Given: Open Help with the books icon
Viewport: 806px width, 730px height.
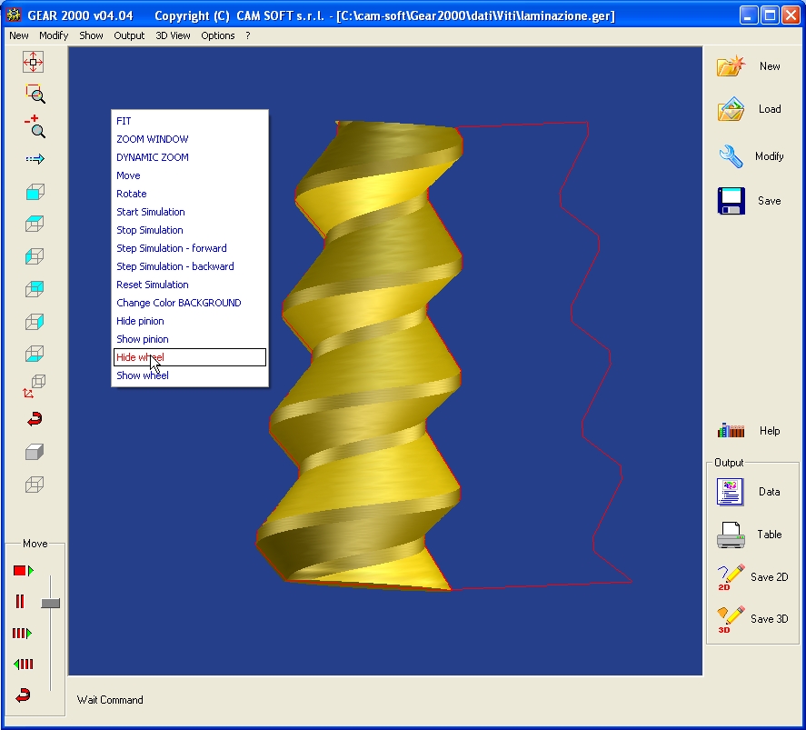Looking at the screenshot, I should click(x=731, y=430).
